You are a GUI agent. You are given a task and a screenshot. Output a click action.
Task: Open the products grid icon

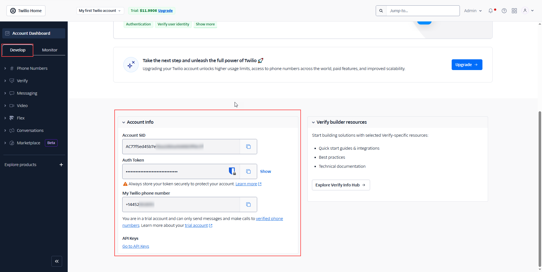(514, 11)
